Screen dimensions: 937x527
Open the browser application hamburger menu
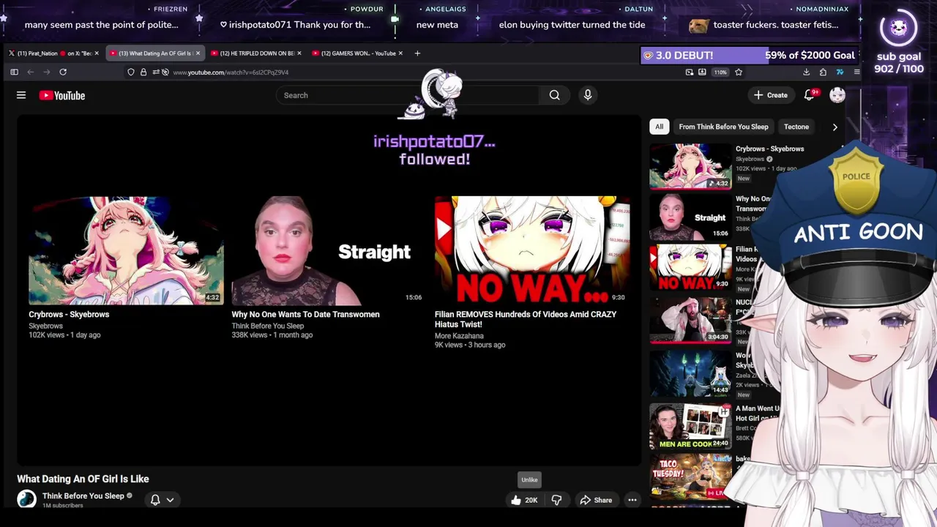coord(856,72)
